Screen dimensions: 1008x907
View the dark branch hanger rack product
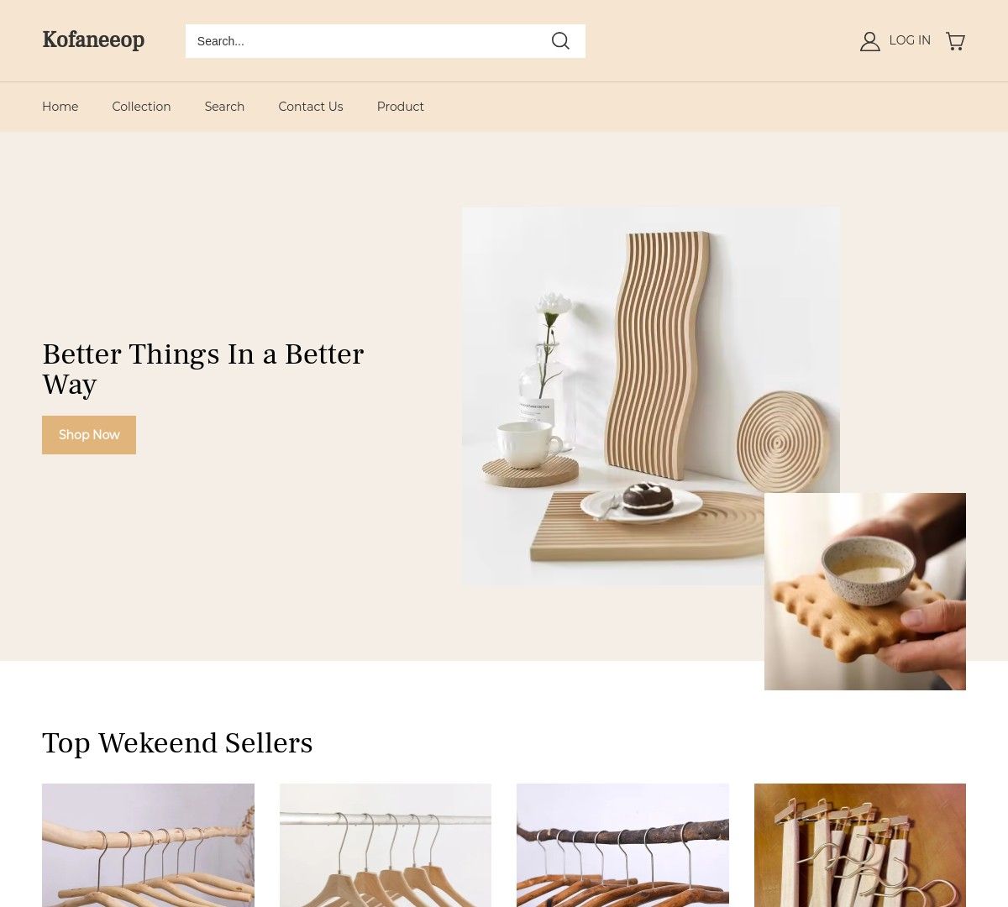click(622, 845)
